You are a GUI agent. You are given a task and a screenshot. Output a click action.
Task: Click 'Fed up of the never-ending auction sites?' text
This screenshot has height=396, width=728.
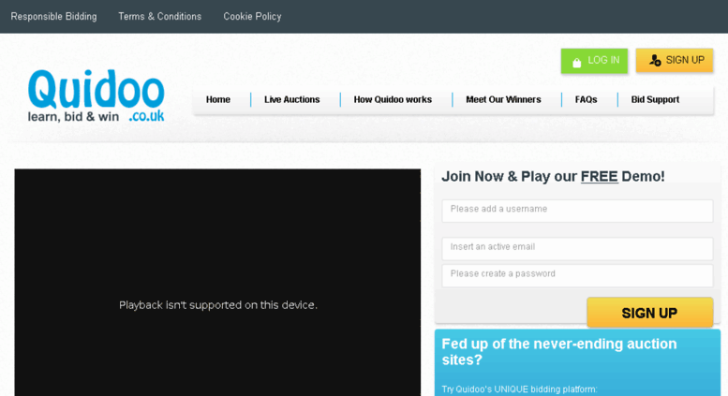point(559,351)
